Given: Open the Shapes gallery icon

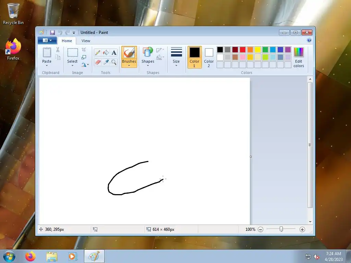Looking at the screenshot, I should pos(148,53).
